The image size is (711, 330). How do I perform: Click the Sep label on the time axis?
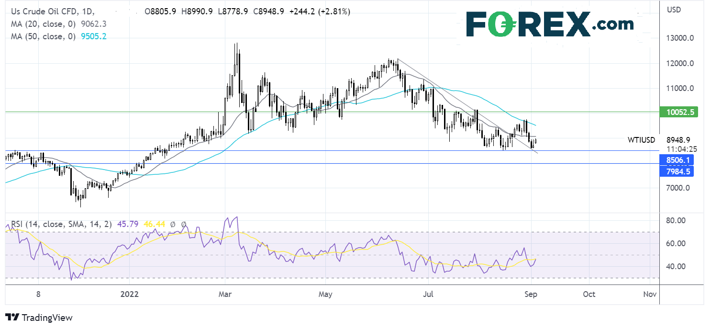[x=530, y=294]
